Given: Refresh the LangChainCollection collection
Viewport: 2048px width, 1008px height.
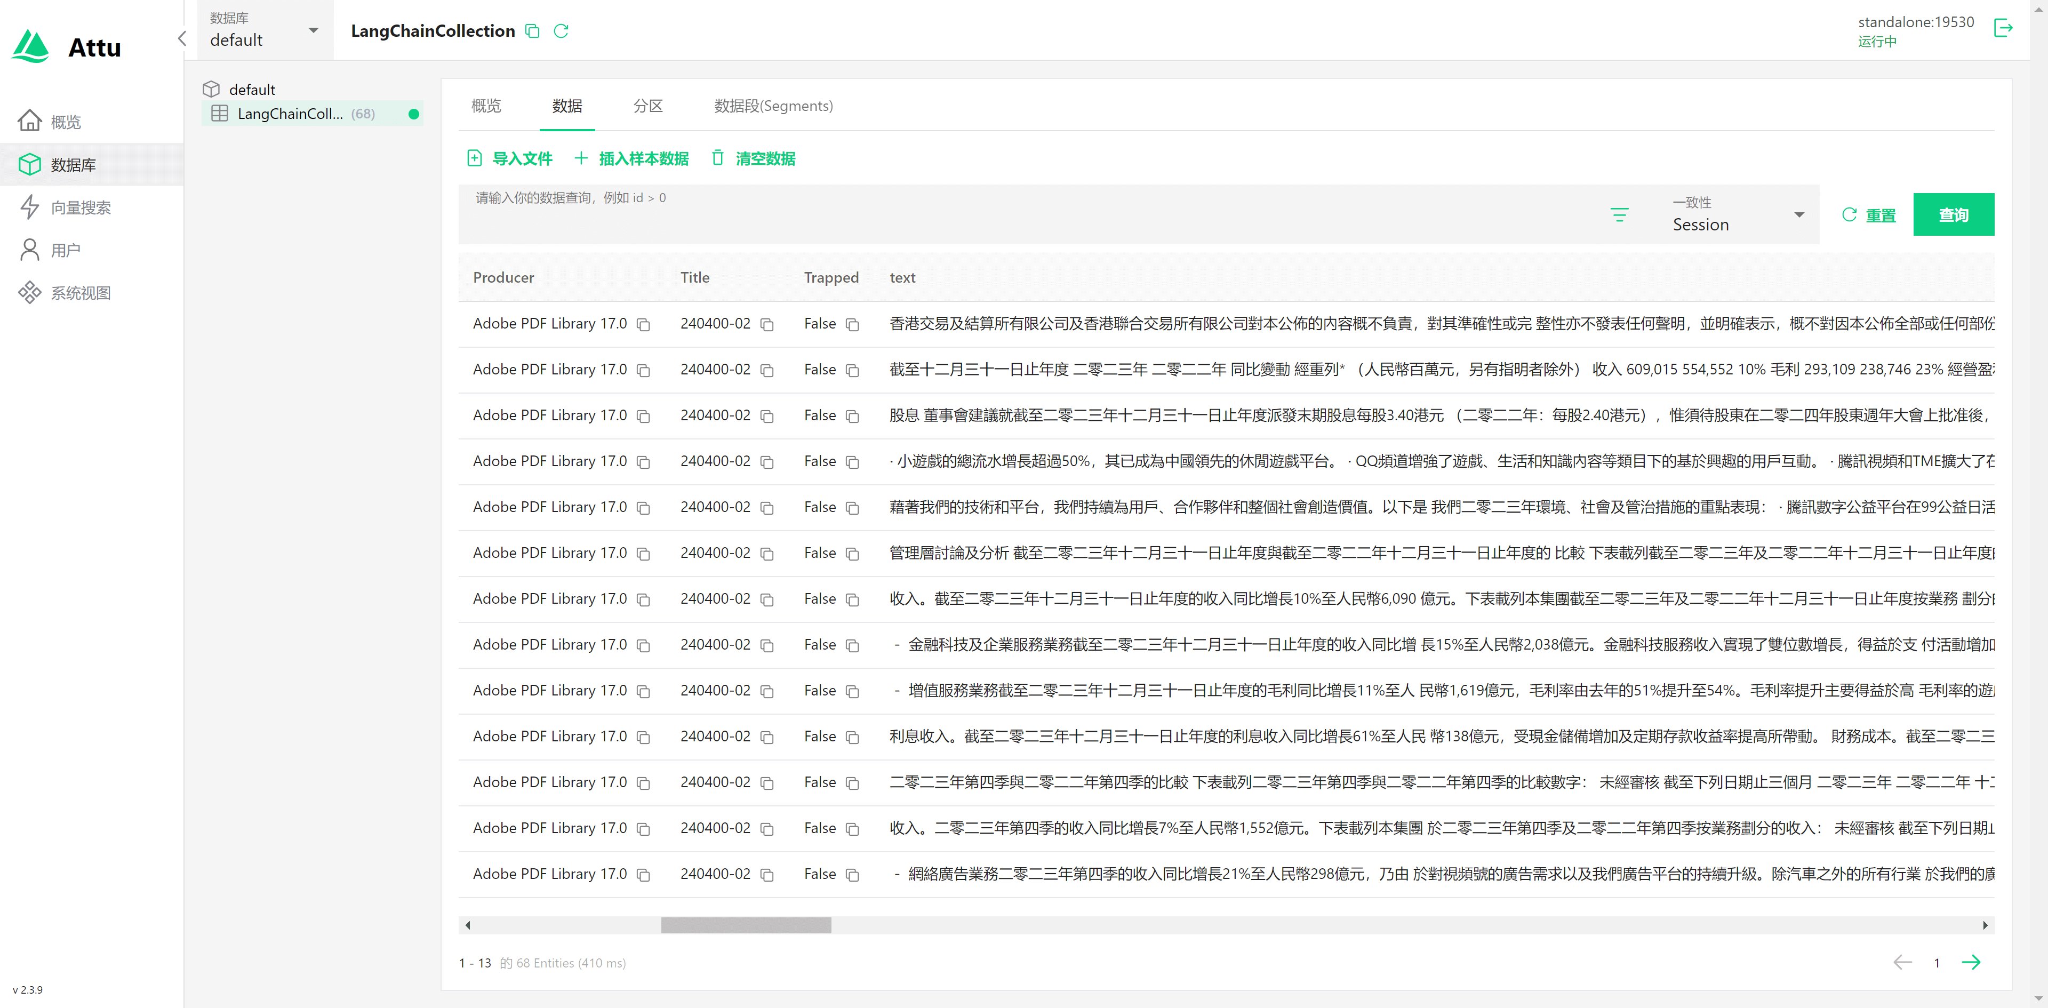Looking at the screenshot, I should pyautogui.click(x=561, y=31).
